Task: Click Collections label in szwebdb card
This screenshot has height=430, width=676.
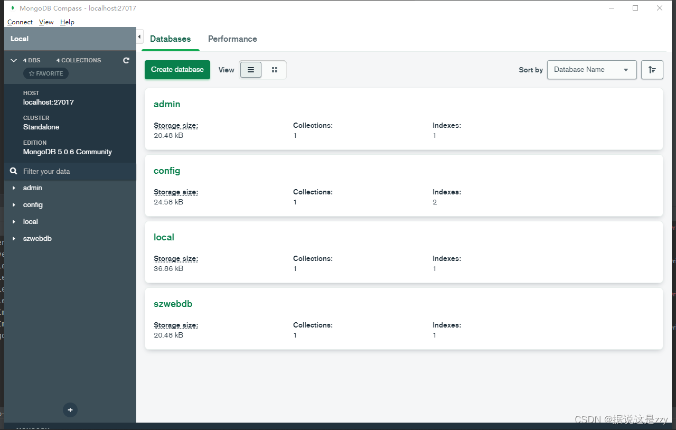Action: point(313,325)
